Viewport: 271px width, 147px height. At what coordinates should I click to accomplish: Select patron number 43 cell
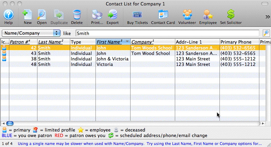tap(23, 53)
